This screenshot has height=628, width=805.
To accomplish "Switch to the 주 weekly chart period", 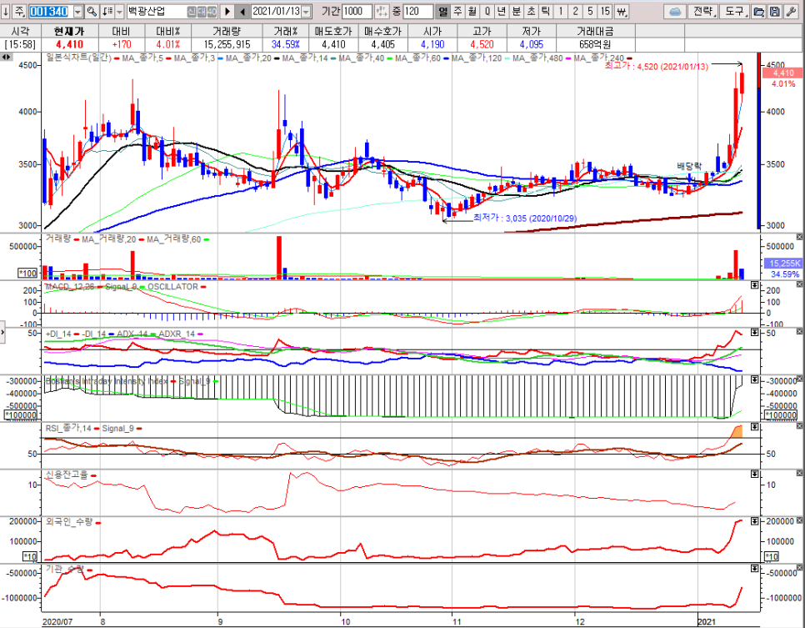I will point(457,12).
